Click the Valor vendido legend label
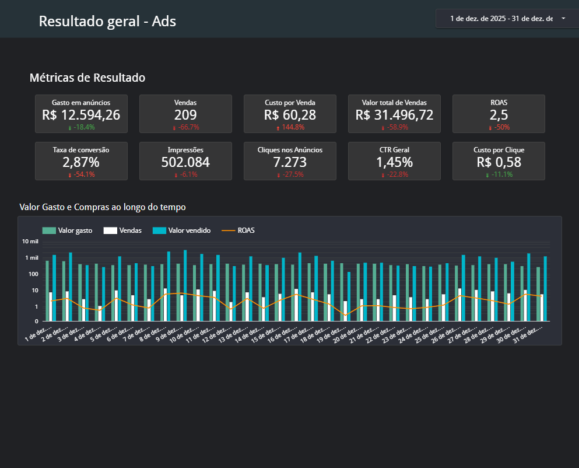The width and height of the screenshot is (579, 468). click(190, 230)
